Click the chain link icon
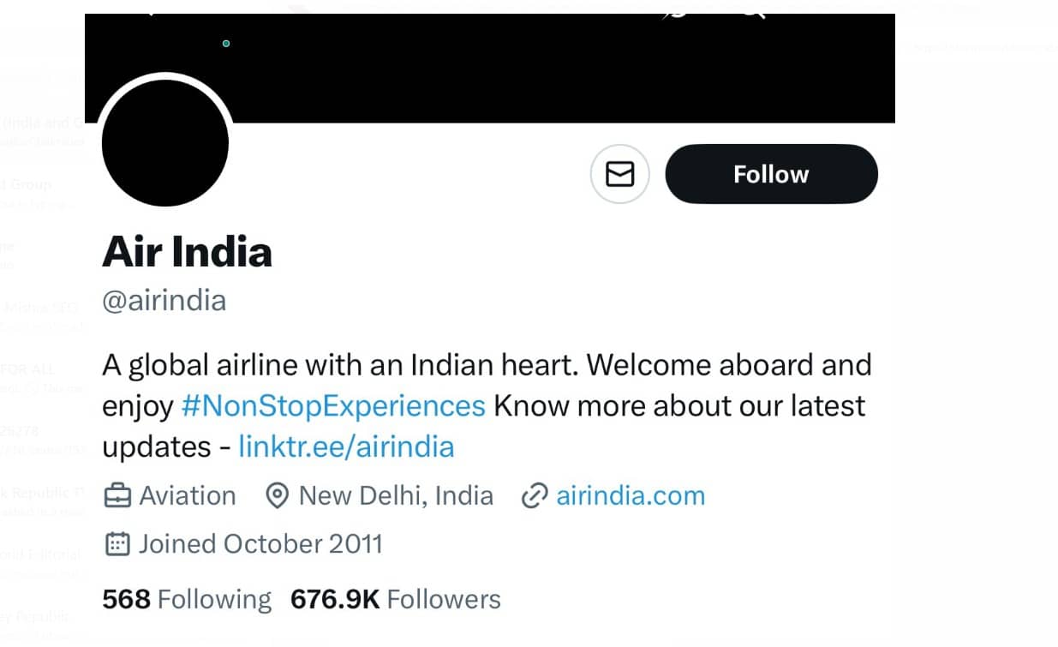The height and width of the screenshot is (647, 1058). pyautogui.click(x=535, y=496)
